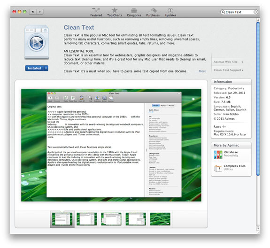Click the © 2011 Apimac copyright text
The image size is (270, 248).
(224, 119)
